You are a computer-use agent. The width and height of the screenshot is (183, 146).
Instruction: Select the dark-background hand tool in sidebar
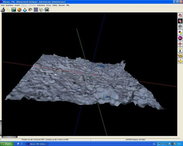tap(180, 21)
